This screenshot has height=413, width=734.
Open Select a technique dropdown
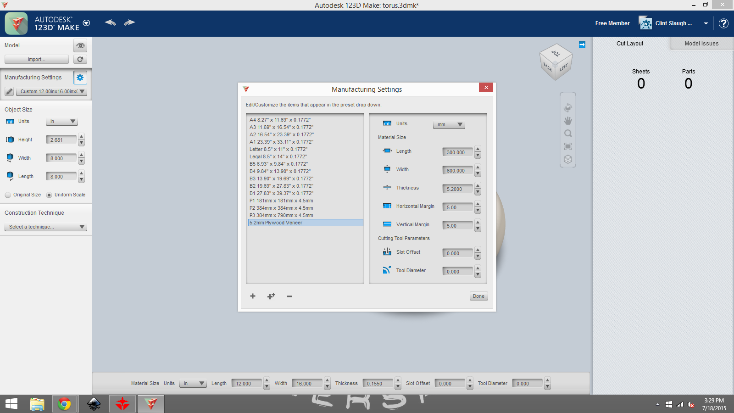coord(45,227)
